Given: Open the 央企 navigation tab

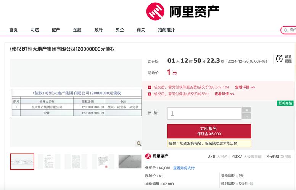Looking at the screenshot, I should coord(120,30).
